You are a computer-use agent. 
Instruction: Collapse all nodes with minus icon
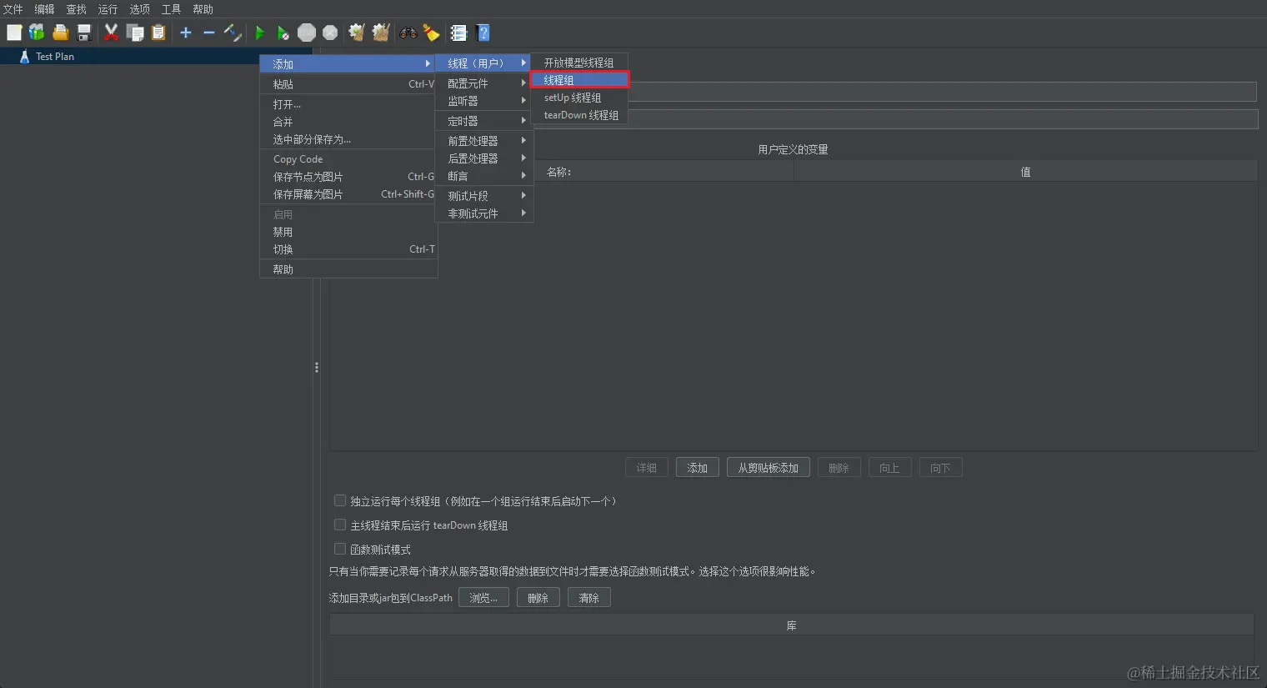[209, 33]
